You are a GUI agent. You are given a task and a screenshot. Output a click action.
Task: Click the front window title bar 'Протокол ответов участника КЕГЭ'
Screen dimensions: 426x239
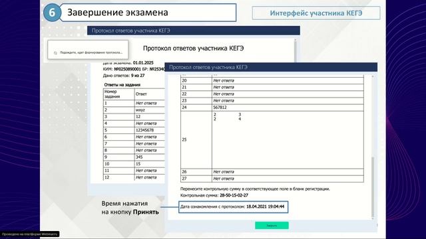pos(271,67)
